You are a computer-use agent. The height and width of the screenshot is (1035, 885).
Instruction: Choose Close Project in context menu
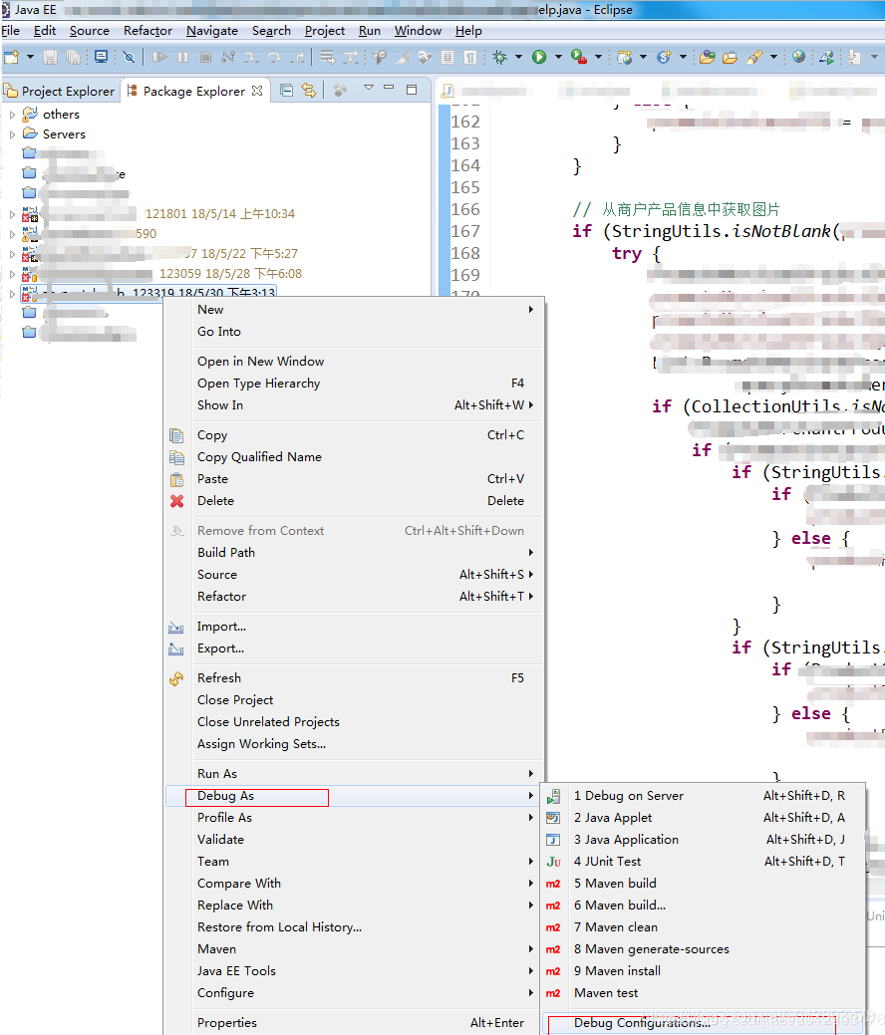(353, 700)
